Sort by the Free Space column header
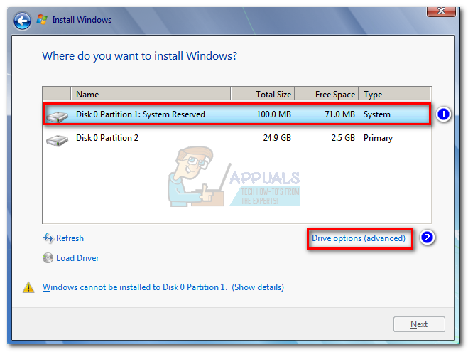The image size is (468, 352). tap(327, 94)
